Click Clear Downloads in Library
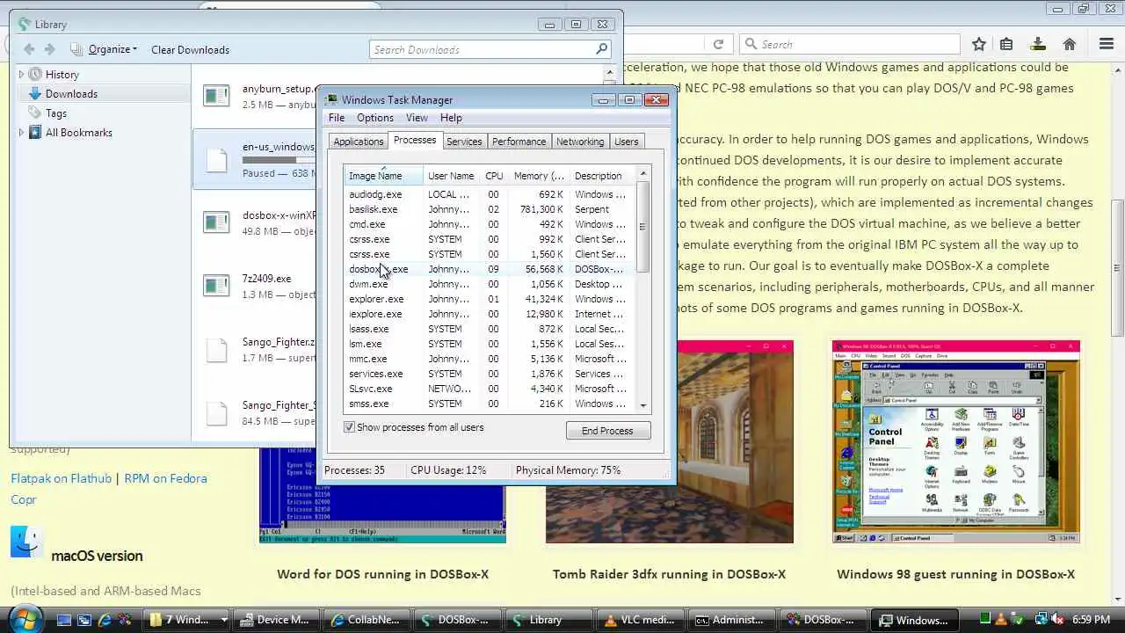The width and height of the screenshot is (1125, 633). click(x=190, y=49)
